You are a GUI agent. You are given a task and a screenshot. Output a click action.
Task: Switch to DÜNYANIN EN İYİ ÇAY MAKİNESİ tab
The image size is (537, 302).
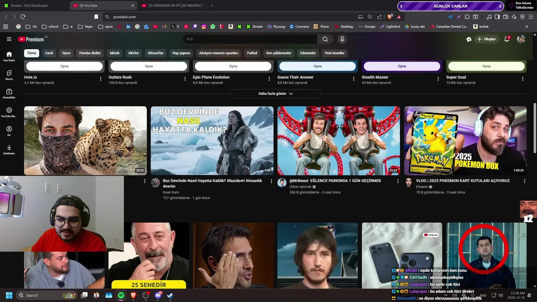[x=172, y=5]
